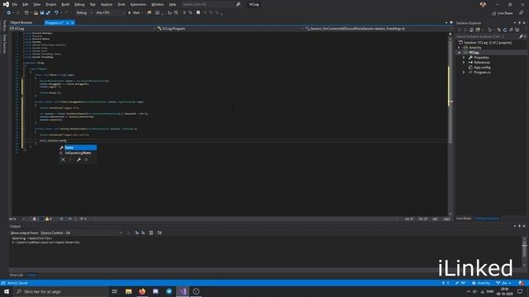Select SetSpeakingState in the IntelliSense list
Screen dimensions: 529x297
[78, 153]
